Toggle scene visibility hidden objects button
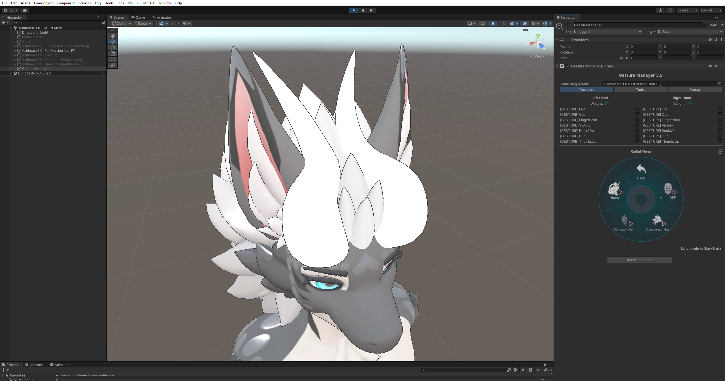Image resolution: width=725 pixels, height=381 pixels. pos(525,23)
